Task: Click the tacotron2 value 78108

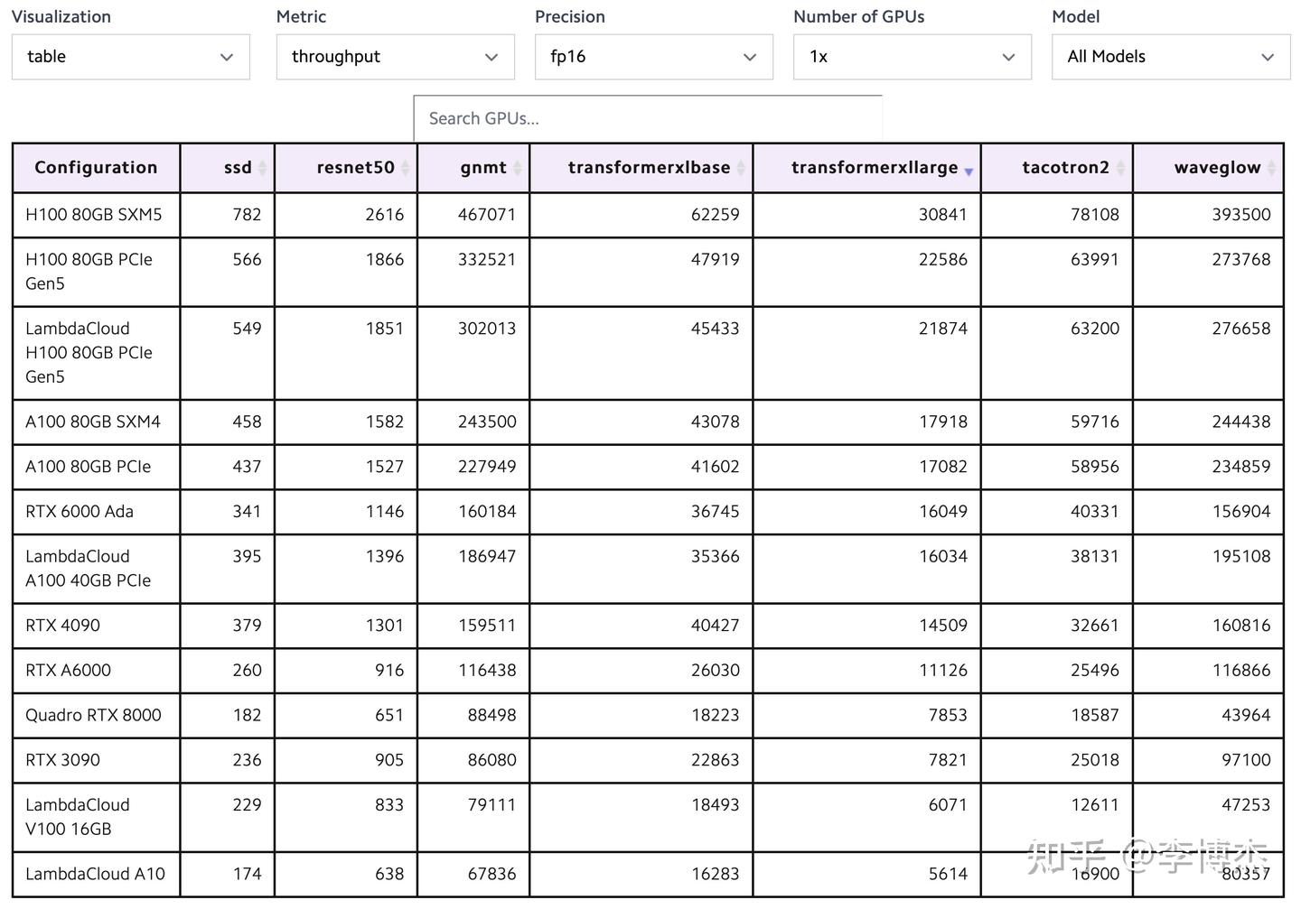Action: click(x=1095, y=215)
